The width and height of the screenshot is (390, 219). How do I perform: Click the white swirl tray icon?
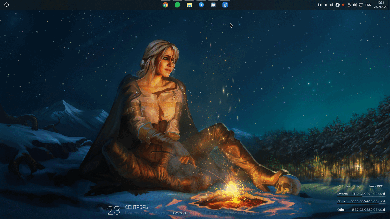tap(338, 5)
